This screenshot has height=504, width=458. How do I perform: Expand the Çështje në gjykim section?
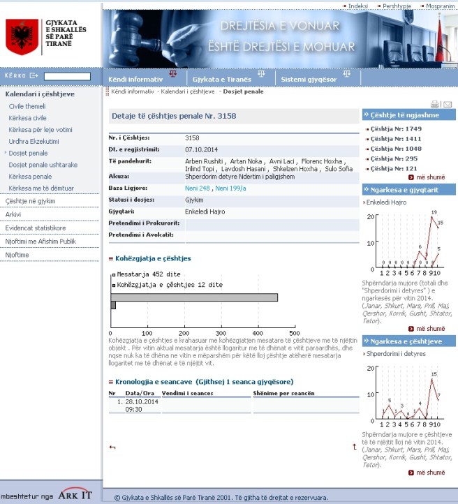pos(30,201)
